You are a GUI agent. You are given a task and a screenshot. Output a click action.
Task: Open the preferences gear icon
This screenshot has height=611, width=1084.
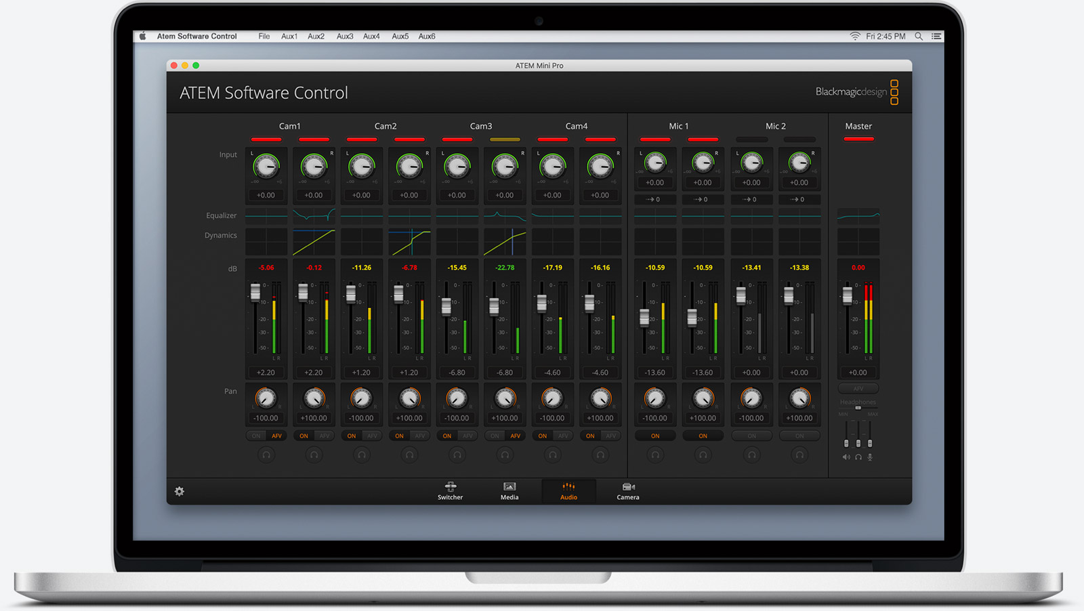(179, 491)
